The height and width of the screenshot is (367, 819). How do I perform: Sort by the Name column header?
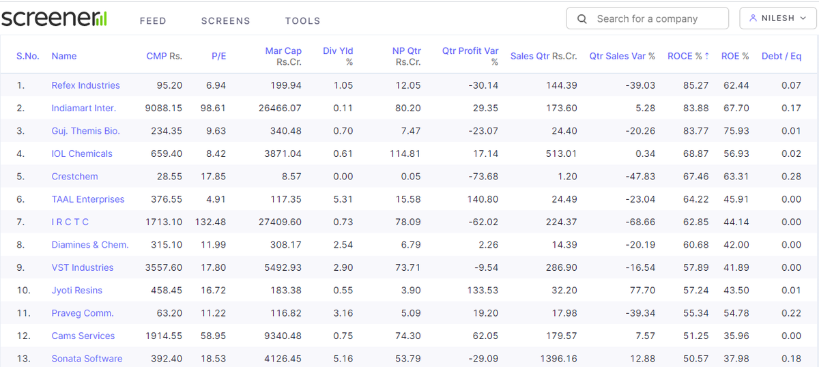(x=64, y=56)
